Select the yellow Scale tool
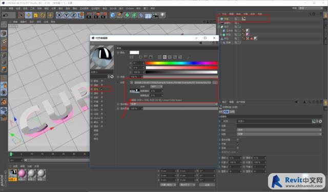The width and height of the screenshot is (328, 192). (35, 15)
